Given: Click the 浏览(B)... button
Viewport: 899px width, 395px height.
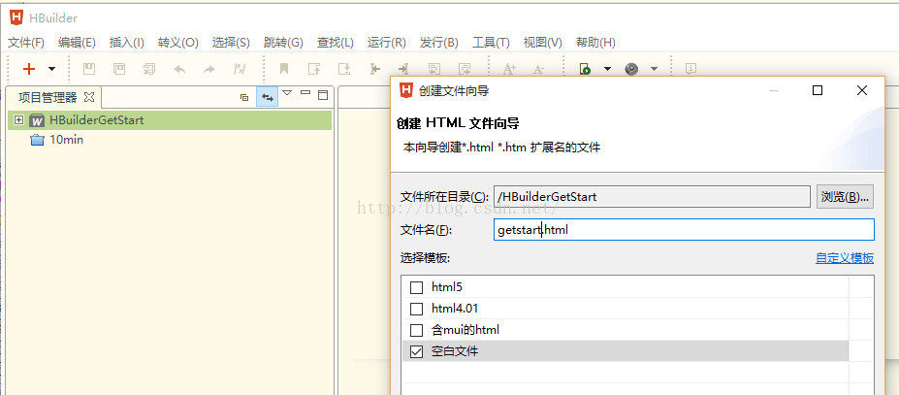Looking at the screenshot, I should point(845,196).
